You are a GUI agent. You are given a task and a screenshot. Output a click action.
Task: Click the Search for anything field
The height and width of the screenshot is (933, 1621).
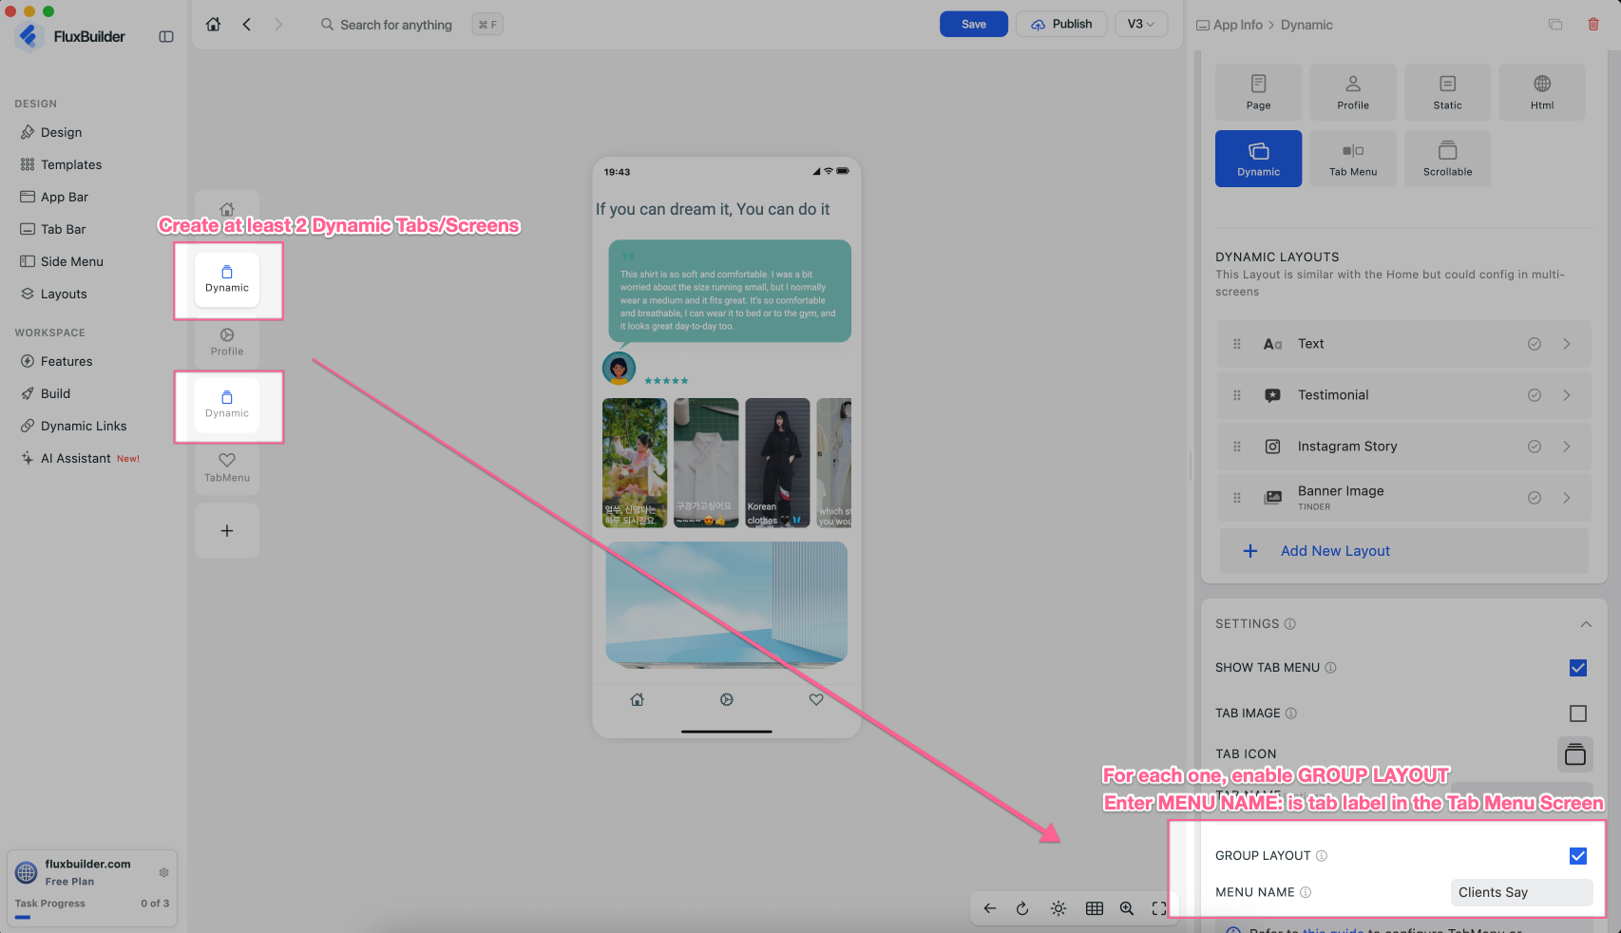pos(397,25)
